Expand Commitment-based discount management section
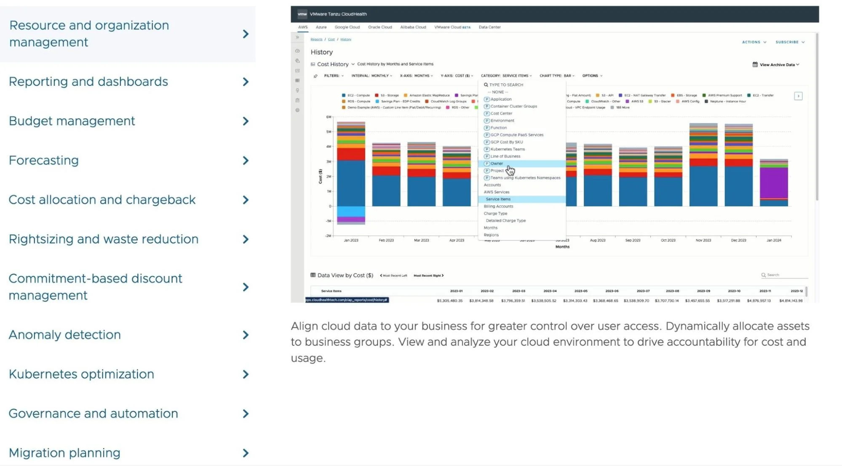 point(128,287)
